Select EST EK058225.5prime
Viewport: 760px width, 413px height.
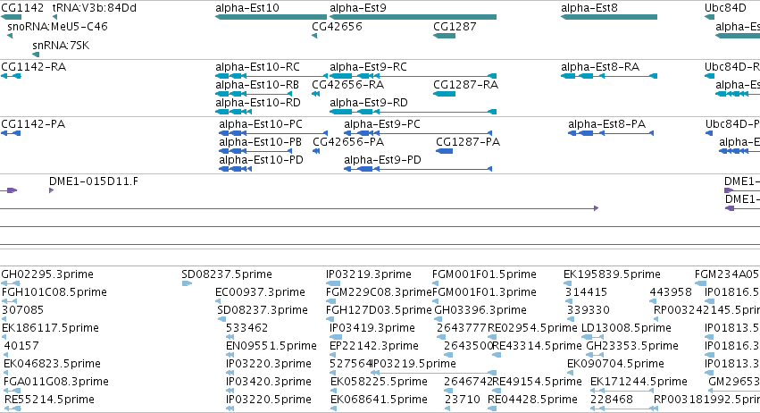(x=333, y=391)
